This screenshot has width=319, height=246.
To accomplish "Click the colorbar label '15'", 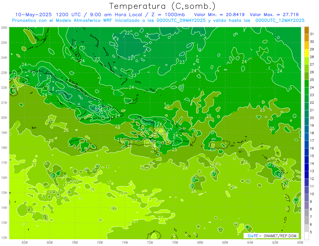I will tap(312, 156).
